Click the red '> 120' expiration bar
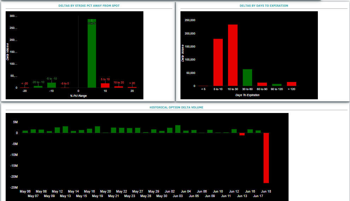The width and height of the screenshot is (350, 201). coord(291,84)
